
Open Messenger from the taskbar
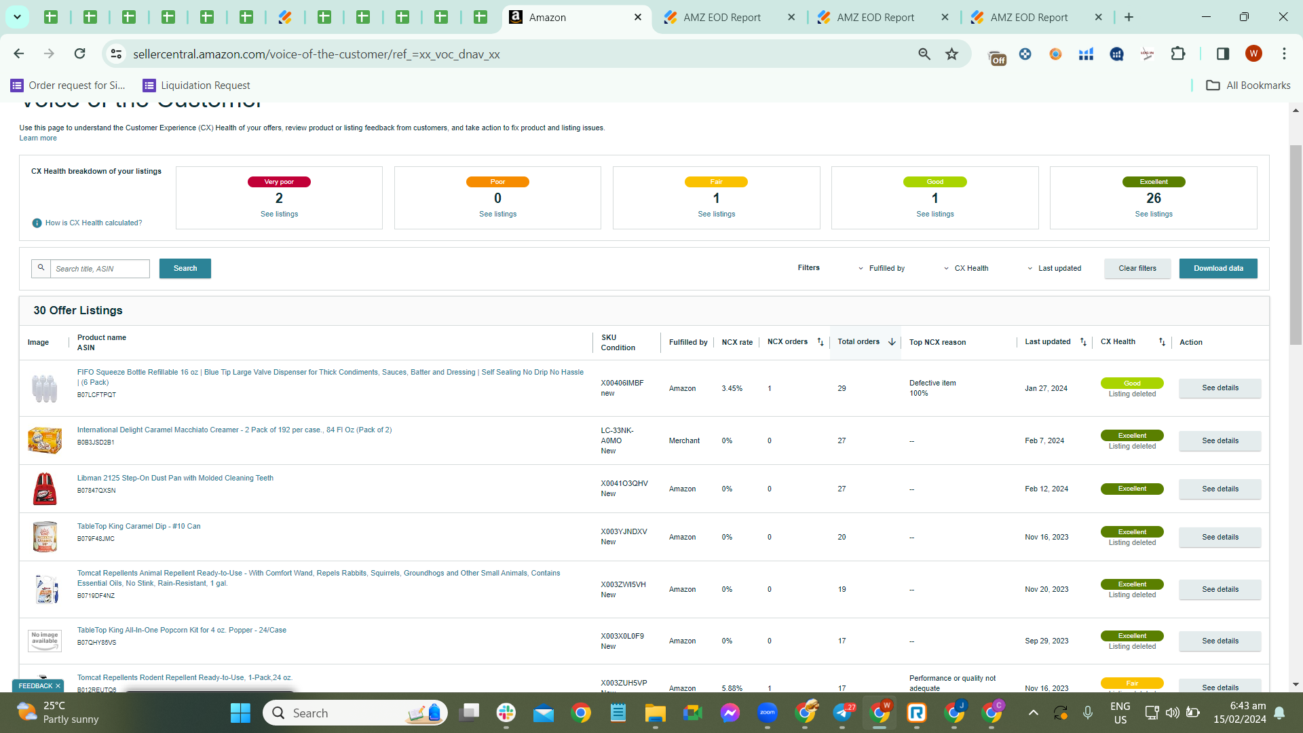[730, 713]
